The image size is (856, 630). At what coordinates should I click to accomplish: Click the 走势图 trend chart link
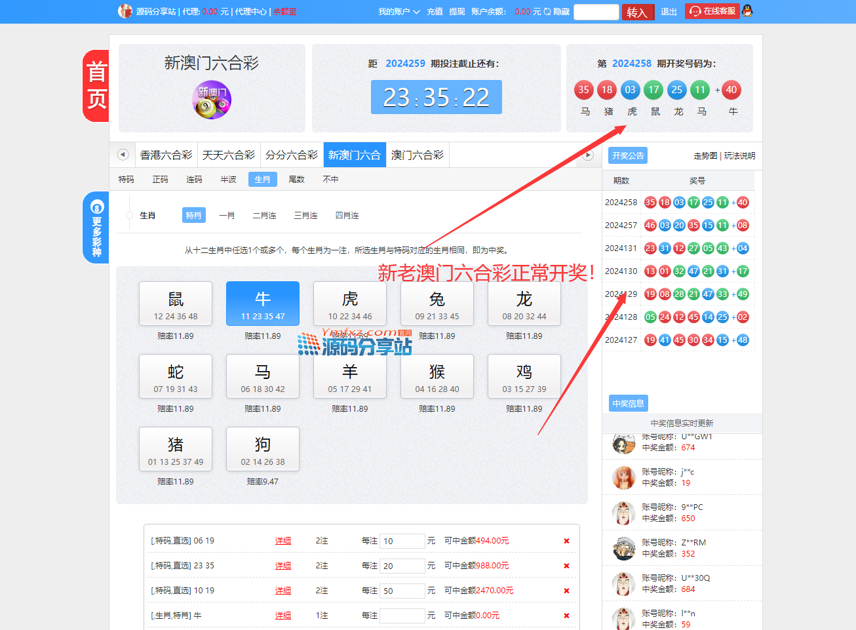pyautogui.click(x=705, y=156)
